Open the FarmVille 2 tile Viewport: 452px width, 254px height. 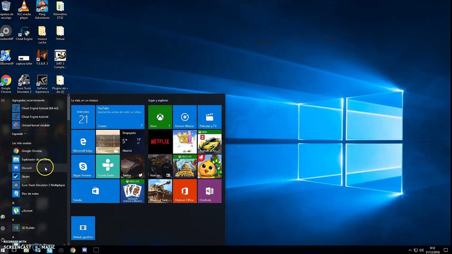210,167
